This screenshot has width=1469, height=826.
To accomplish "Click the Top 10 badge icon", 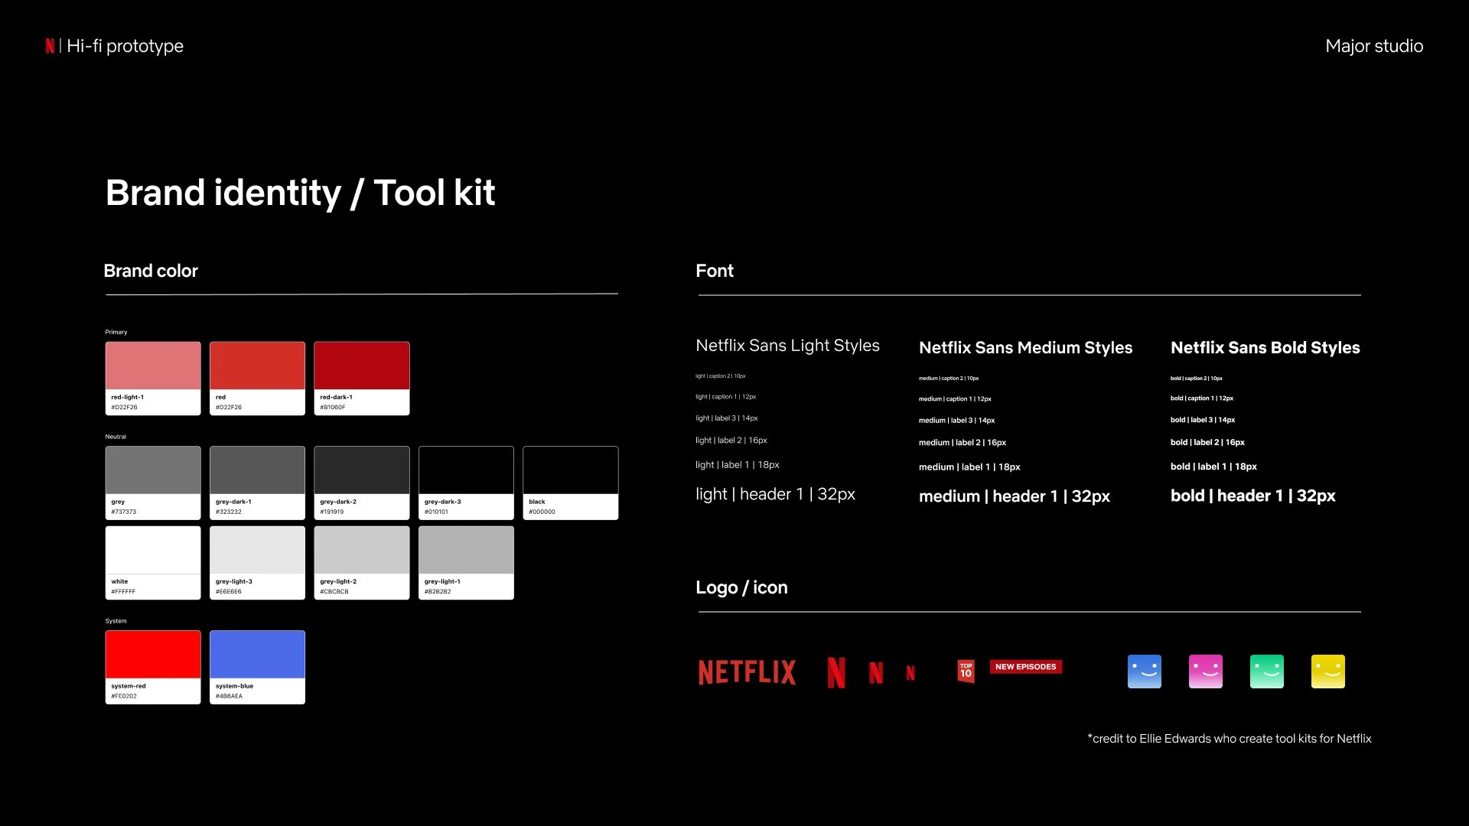I will click(966, 671).
